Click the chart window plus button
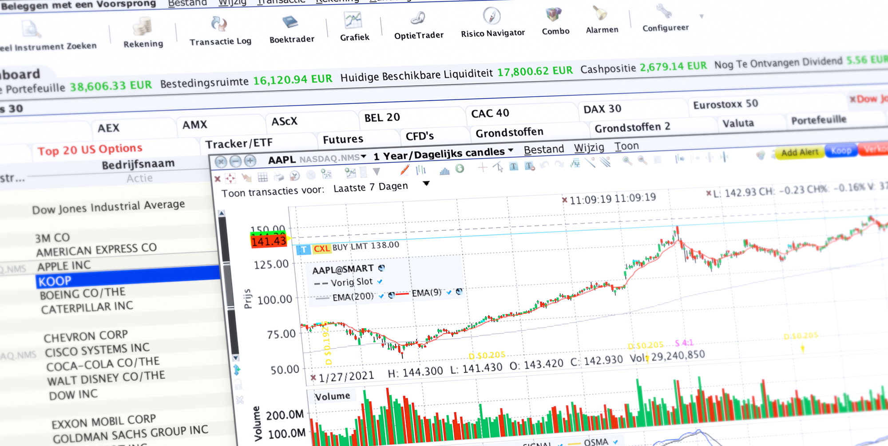The height and width of the screenshot is (446, 888). pos(250,161)
